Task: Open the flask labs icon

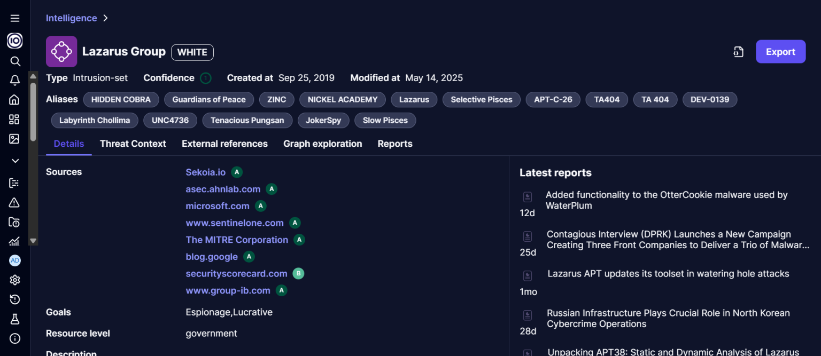Action: (15, 319)
